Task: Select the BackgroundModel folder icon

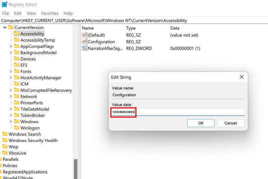Action: click(16, 52)
